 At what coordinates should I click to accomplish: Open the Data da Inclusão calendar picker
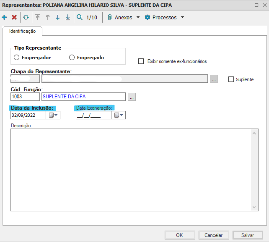[54, 116]
